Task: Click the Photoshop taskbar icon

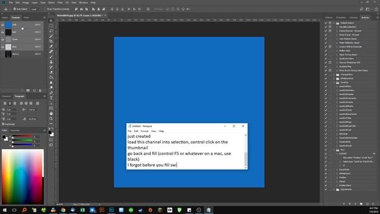Action: 112,210
